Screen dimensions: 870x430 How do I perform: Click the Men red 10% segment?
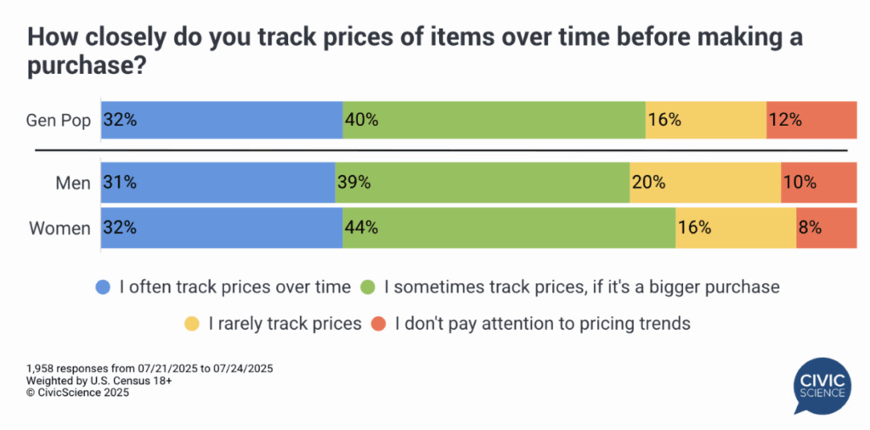tap(818, 182)
